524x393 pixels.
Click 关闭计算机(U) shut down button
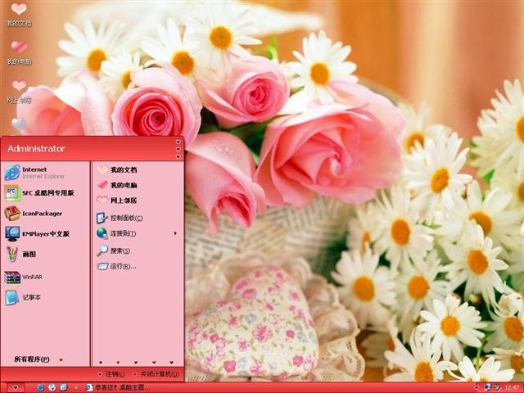click(156, 374)
